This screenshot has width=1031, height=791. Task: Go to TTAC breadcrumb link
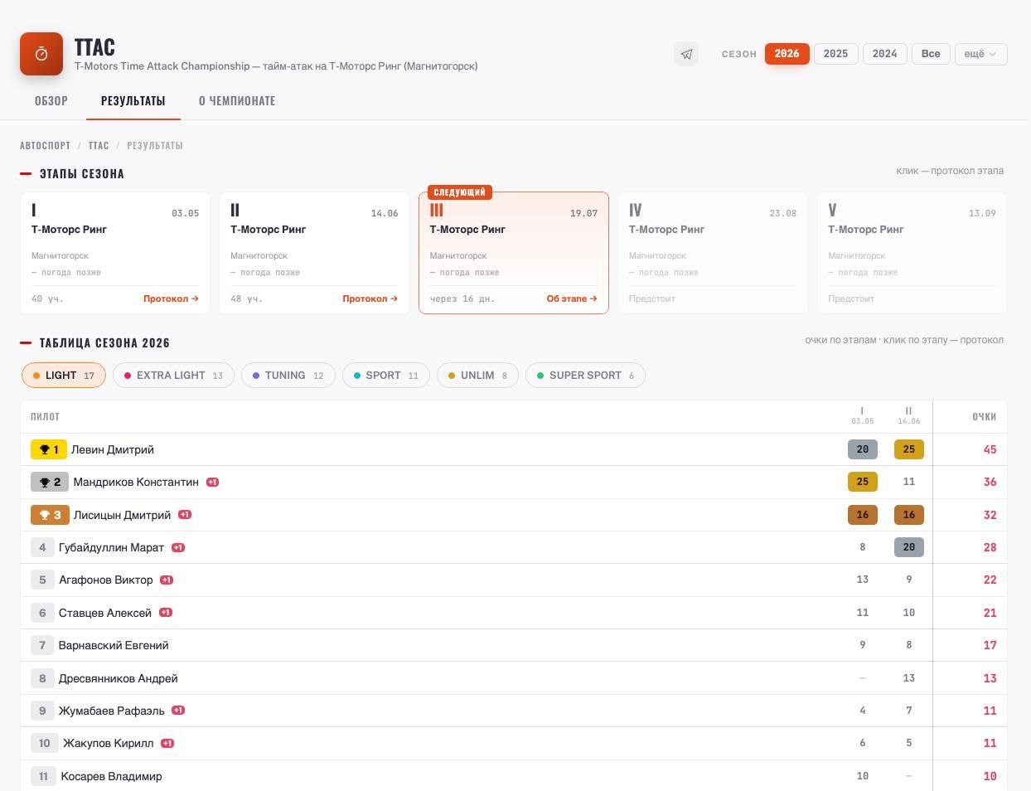coord(99,146)
